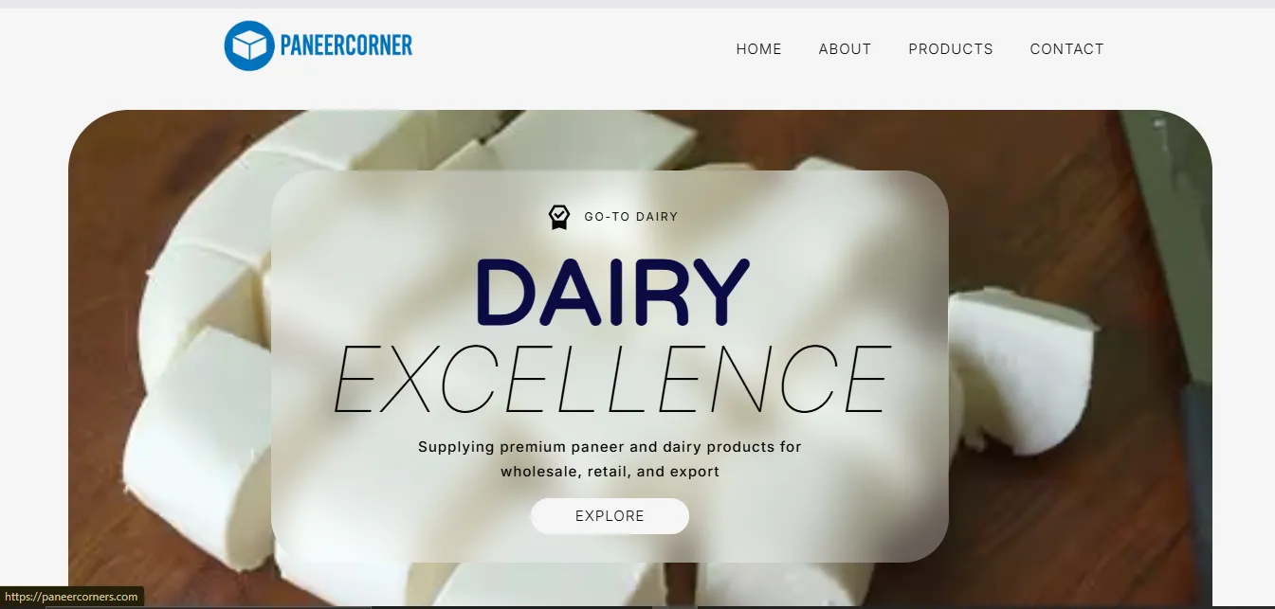Open the PRODUCTS menu item

[950, 49]
